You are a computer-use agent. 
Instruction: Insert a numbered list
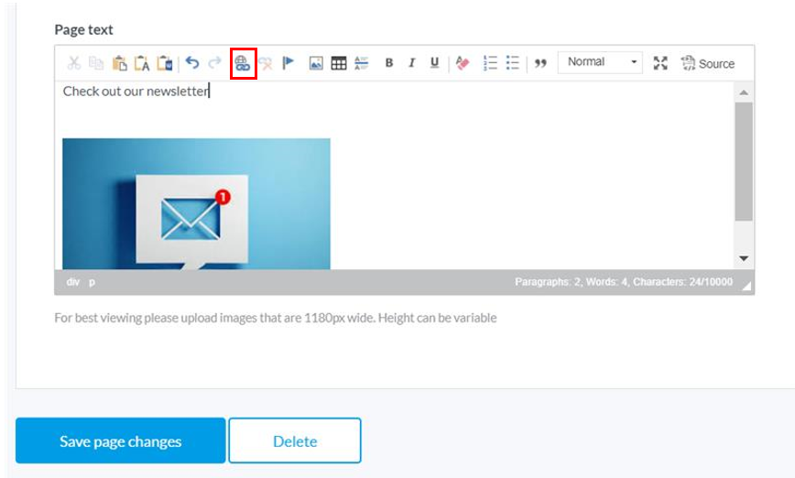click(x=490, y=63)
